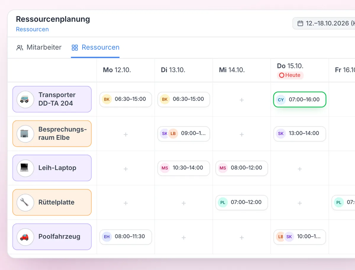Add Rüttelplatte booking on Monday
This screenshot has height=270, width=355.
click(126, 203)
